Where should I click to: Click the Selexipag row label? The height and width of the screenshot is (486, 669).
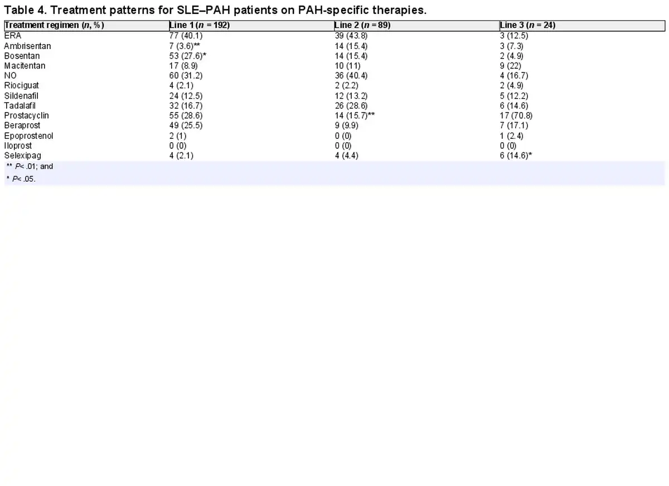tap(23, 155)
